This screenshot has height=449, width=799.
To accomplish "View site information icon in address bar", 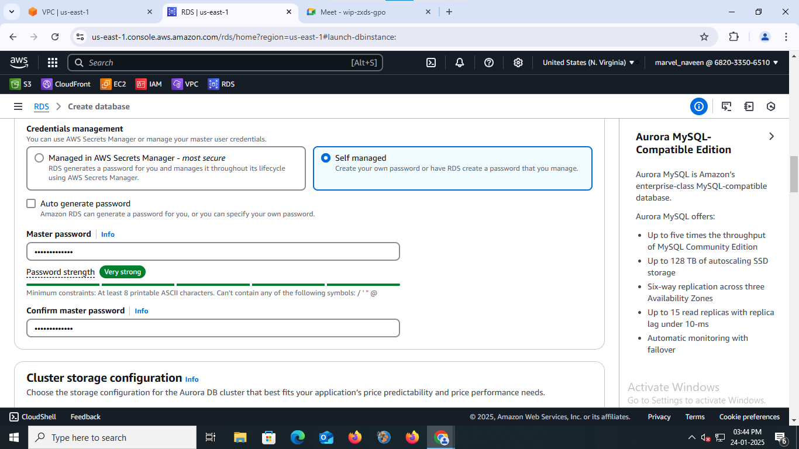I will click(x=81, y=37).
